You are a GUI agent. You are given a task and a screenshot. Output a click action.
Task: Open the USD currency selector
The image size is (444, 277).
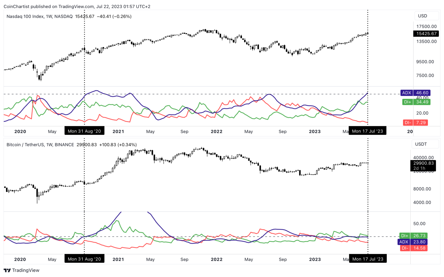coord(422,16)
